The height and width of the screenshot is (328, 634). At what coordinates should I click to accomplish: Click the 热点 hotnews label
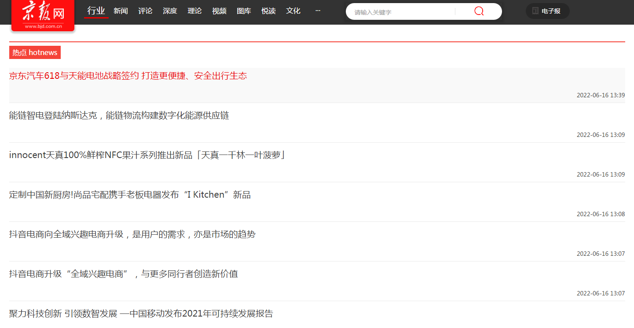point(35,52)
